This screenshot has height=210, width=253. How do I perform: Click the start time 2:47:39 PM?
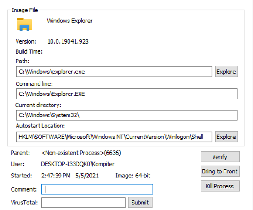tap(56, 176)
